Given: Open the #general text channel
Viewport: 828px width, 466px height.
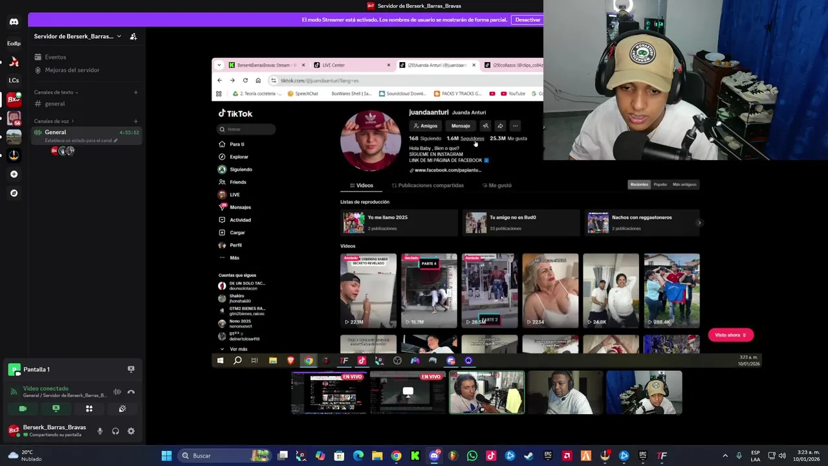Looking at the screenshot, I should point(85,104).
